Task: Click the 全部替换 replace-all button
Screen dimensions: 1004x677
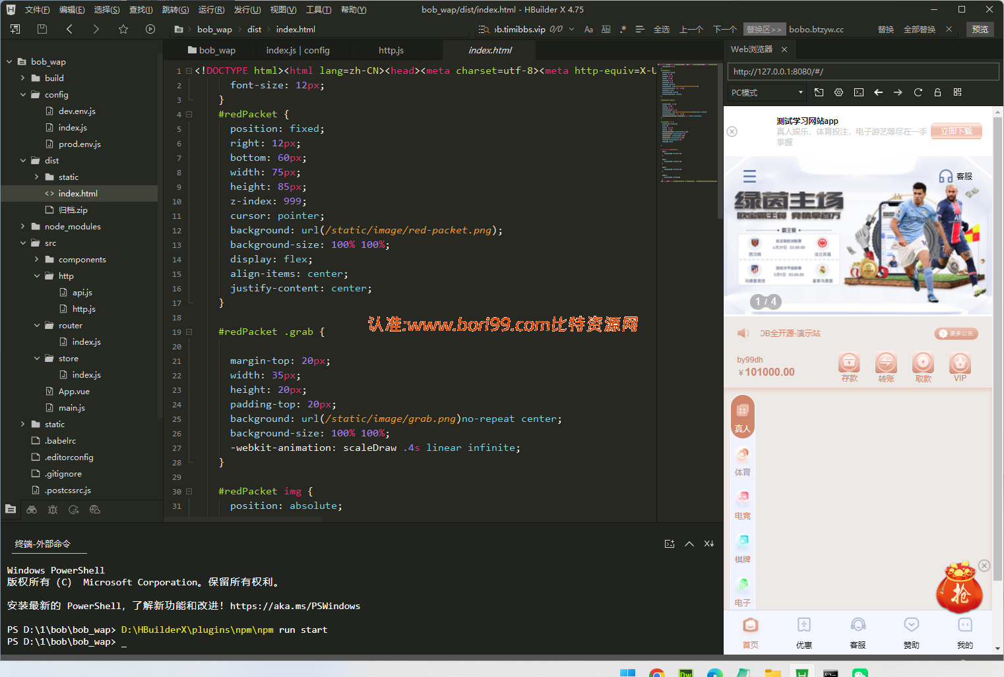Action: [920, 30]
